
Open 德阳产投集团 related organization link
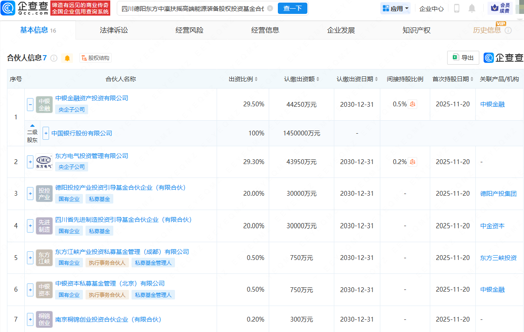pos(498,194)
